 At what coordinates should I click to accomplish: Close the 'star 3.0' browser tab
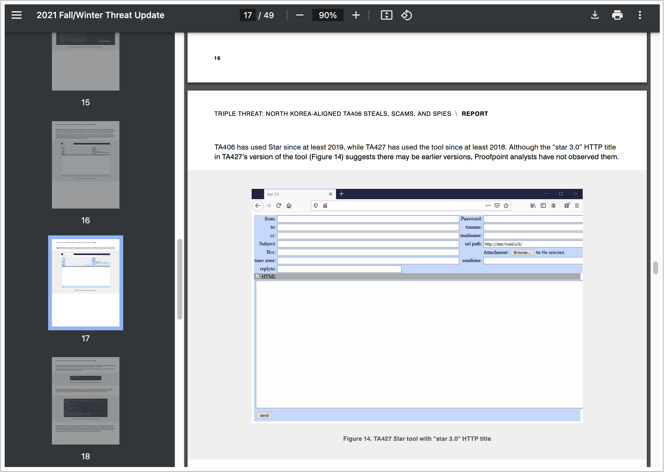(330, 194)
